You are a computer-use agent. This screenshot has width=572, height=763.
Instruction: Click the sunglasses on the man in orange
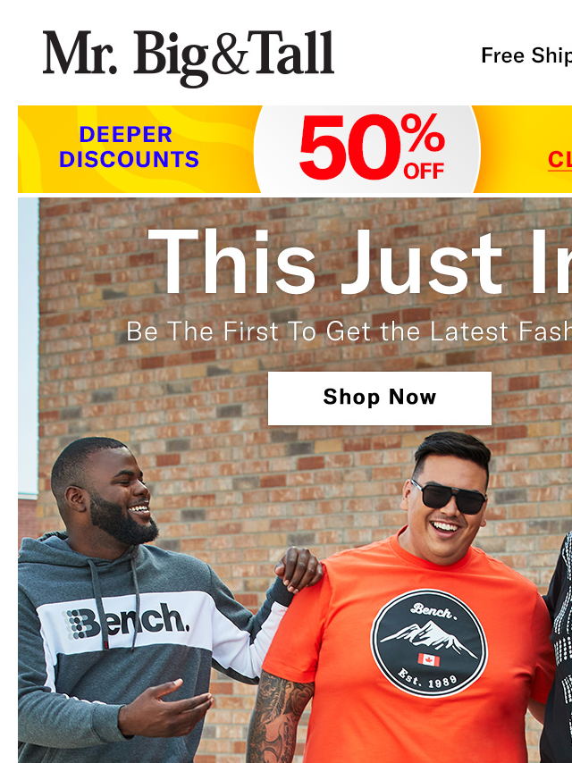click(x=449, y=497)
